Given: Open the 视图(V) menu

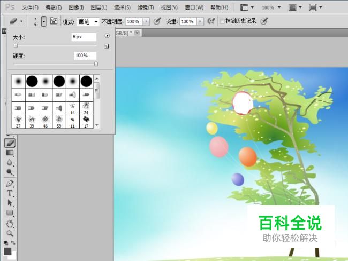Looking at the screenshot, I should [x=169, y=7].
